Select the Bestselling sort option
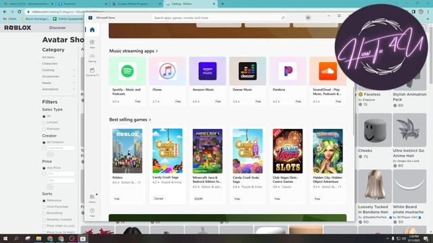The height and width of the screenshot is (243, 433). (44, 213)
